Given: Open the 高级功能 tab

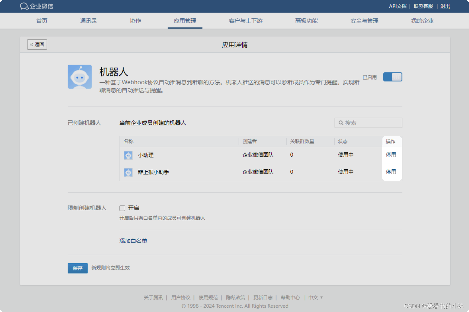Looking at the screenshot, I should (x=306, y=21).
